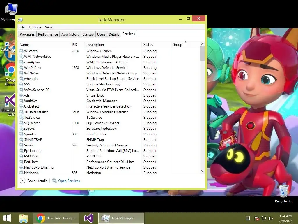Image resolution: width=298 pixels, height=224 pixels.
Task: Open the Recycle Bin desktop icon
Action: (x=283, y=193)
